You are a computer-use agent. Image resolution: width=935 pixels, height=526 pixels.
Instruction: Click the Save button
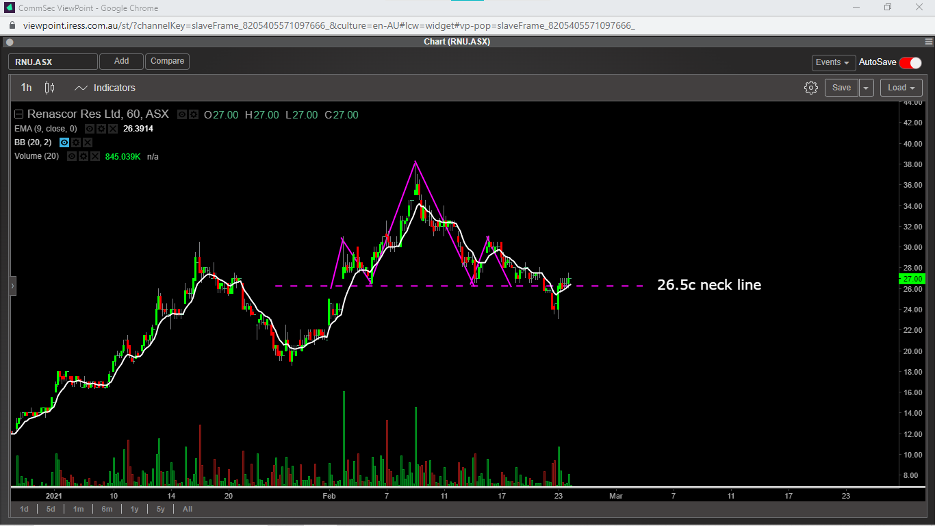point(841,88)
